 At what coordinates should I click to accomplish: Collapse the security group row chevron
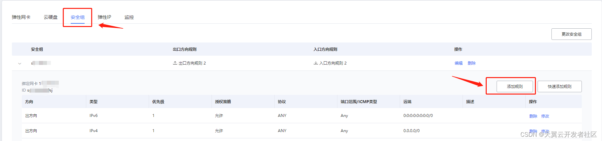pos(20,63)
